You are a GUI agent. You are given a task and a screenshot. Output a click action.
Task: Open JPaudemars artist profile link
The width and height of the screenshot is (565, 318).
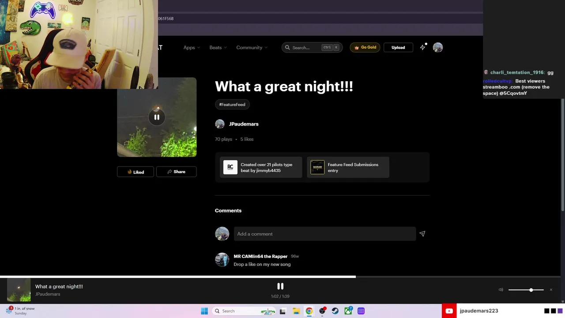coord(244,124)
